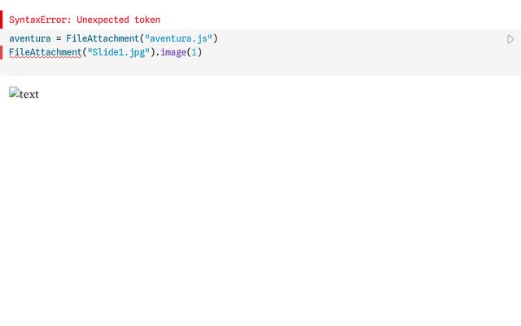Click the number 1 inside image()
Screen dimensions: 521x326
click(x=193, y=53)
